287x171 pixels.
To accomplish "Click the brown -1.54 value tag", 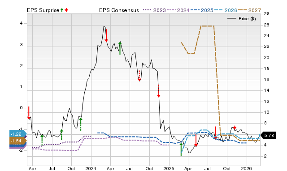I will tap(17, 141).
